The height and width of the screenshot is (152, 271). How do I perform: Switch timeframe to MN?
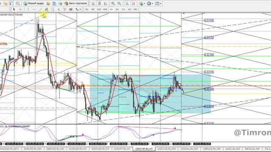[x=135, y=9]
